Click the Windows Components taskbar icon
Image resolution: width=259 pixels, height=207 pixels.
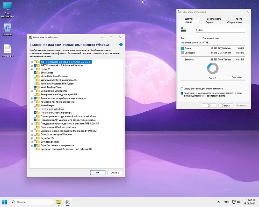coord(68,202)
